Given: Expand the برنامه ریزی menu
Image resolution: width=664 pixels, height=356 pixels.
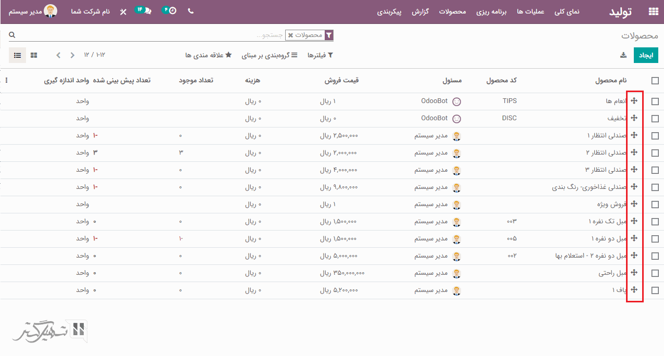Looking at the screenshot, I should coord(491,11).
